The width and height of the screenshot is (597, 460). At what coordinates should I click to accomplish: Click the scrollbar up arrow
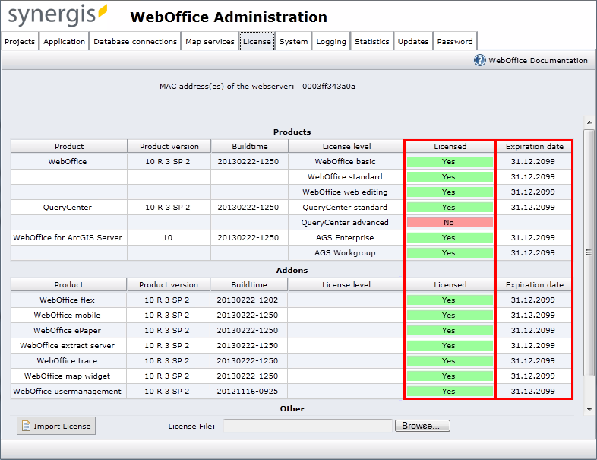click(589, 122)
